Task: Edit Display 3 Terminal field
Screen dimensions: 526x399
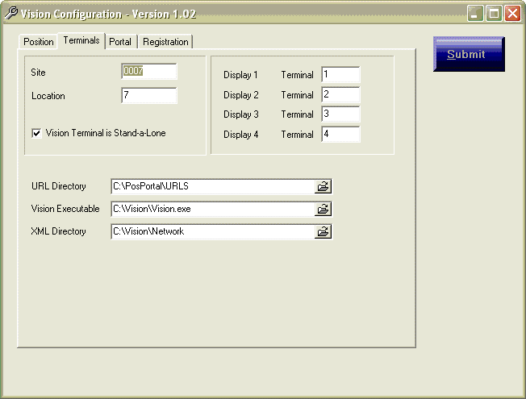Action: 340,114
